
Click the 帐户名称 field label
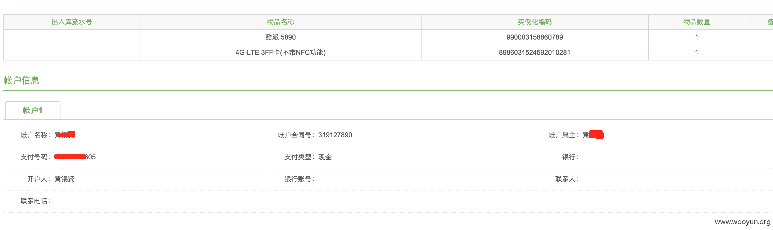[35, 135]
